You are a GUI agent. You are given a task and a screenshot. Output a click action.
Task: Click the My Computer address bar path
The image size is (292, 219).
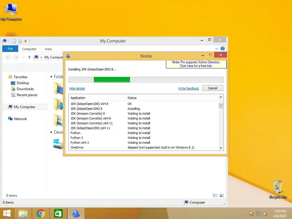pyautogui.click(x=53, y=57)
